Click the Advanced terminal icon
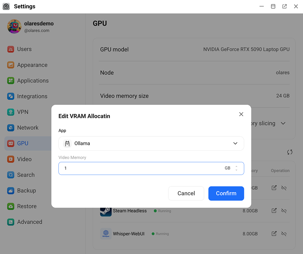 coord(11,222)
